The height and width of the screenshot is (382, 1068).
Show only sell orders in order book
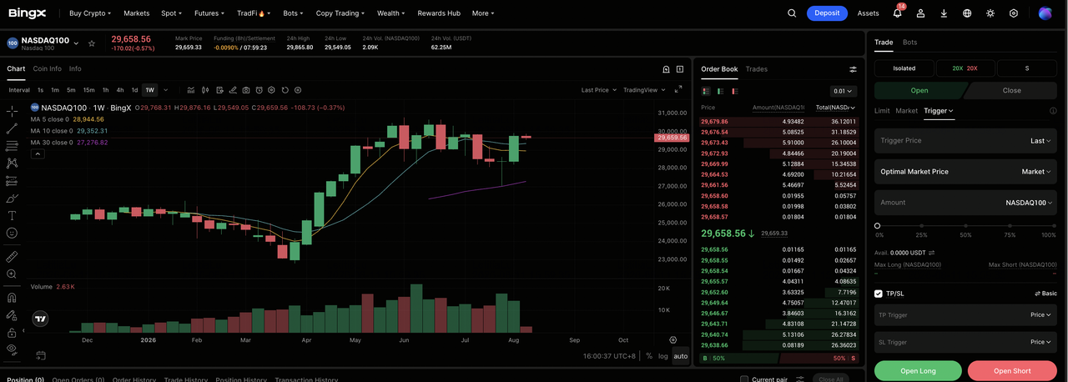(734, 91)
